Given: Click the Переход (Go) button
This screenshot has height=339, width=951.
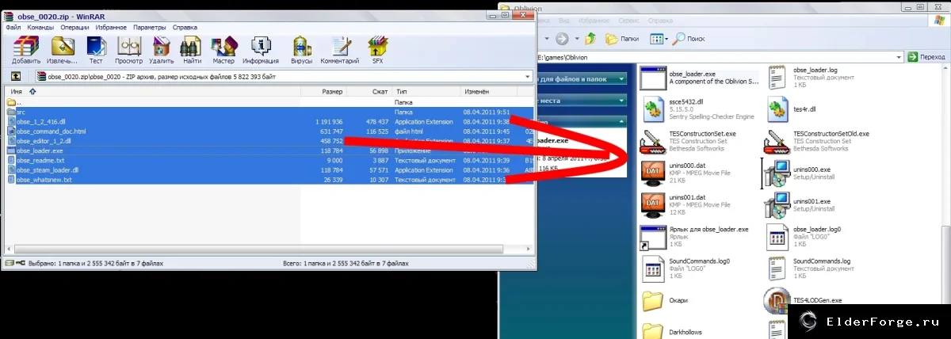Looking at the screenshot, I should [927, 57].
